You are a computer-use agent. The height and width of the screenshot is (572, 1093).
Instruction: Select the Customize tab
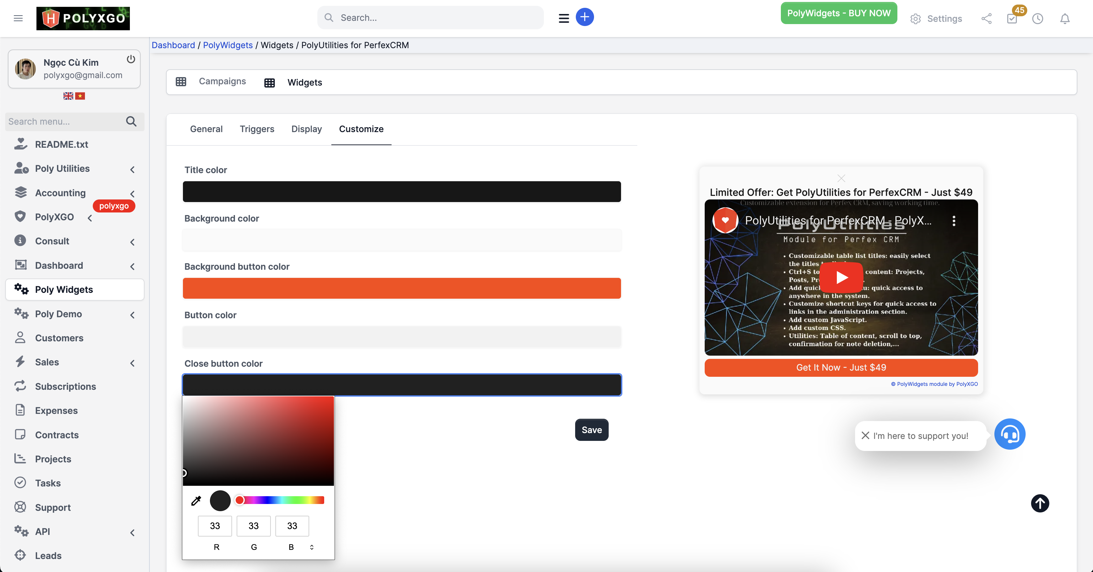(x=361, y=129)
